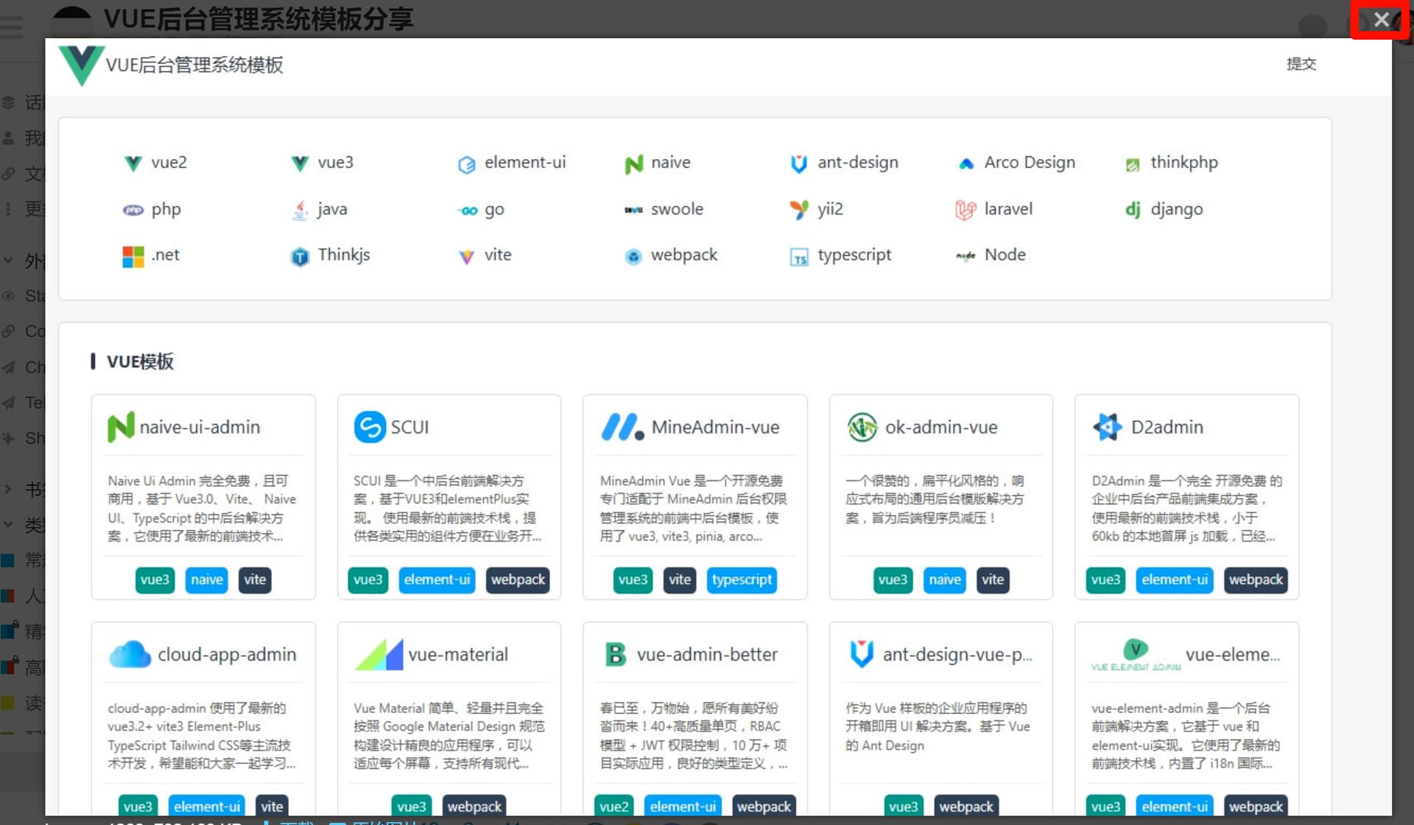Image resolution: width=1414 pixels, height=825 pixels.
Task: Select the Thinkjs category icon
Action: 300,256
